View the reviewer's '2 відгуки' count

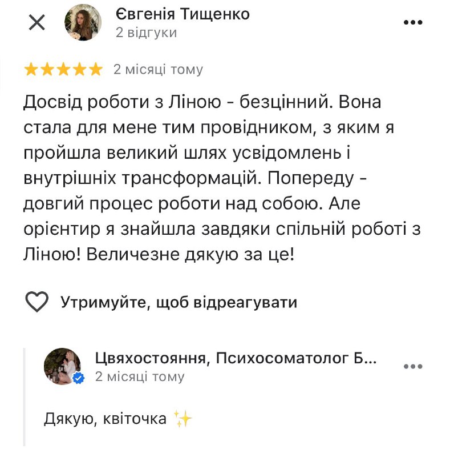tap(146, 33)
